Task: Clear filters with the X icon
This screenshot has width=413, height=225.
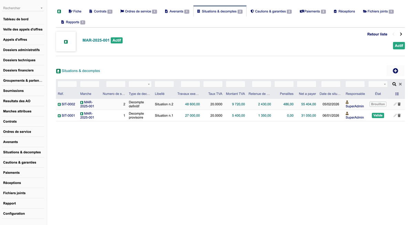Action: tap(400, 84)
